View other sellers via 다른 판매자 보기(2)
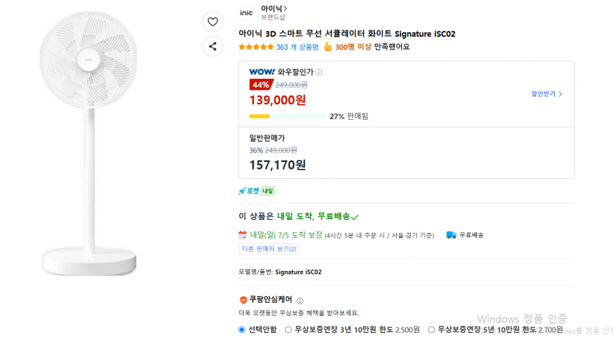This screenshot has width=613, height=337. pyautogui.click(x=268, y=248)
